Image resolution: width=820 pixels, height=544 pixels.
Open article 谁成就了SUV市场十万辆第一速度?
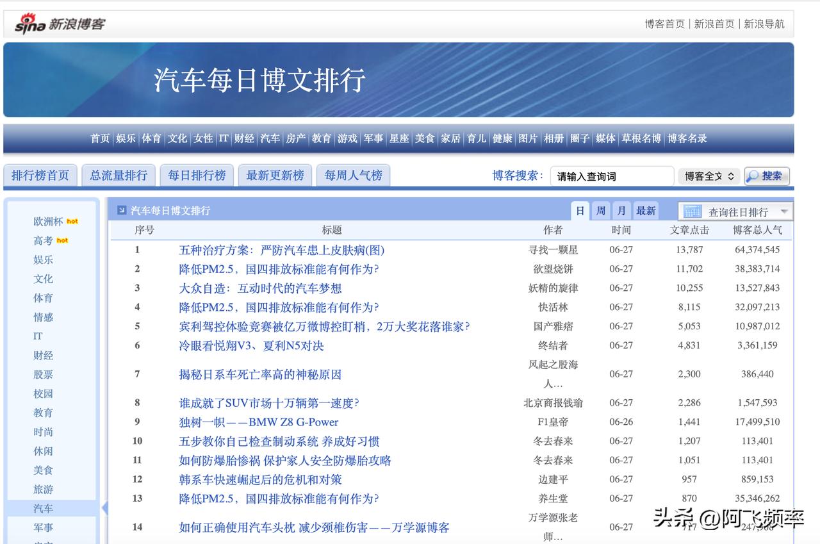coord(269,403)
